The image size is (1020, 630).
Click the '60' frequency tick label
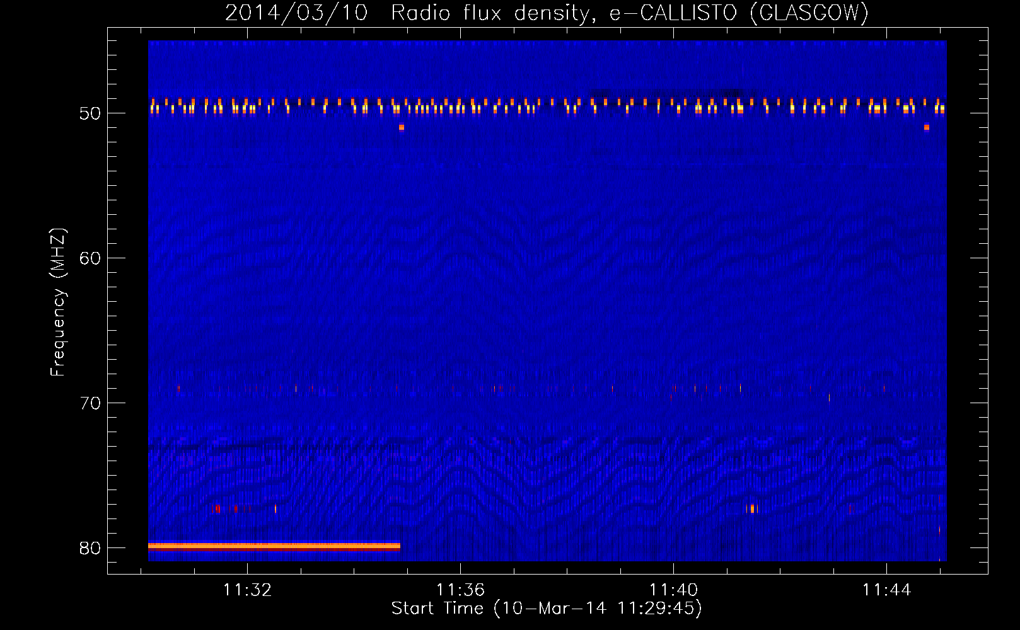[x=90, y=258]
